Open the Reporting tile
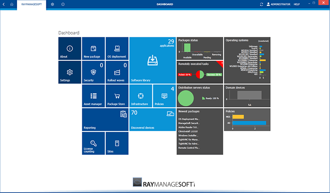The width and height of the screenshot is (330, 193). click(x=105, y=120)
